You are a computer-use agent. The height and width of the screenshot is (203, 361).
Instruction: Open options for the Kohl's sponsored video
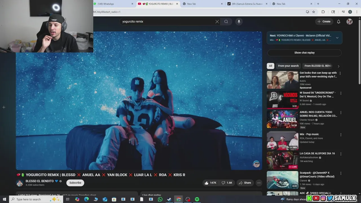(x=340, y=73)
